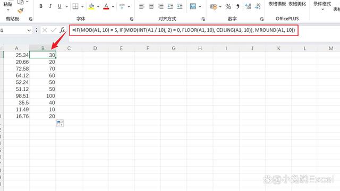Click the 表格模板 button

pyautogui.click(x=277, y=4)
